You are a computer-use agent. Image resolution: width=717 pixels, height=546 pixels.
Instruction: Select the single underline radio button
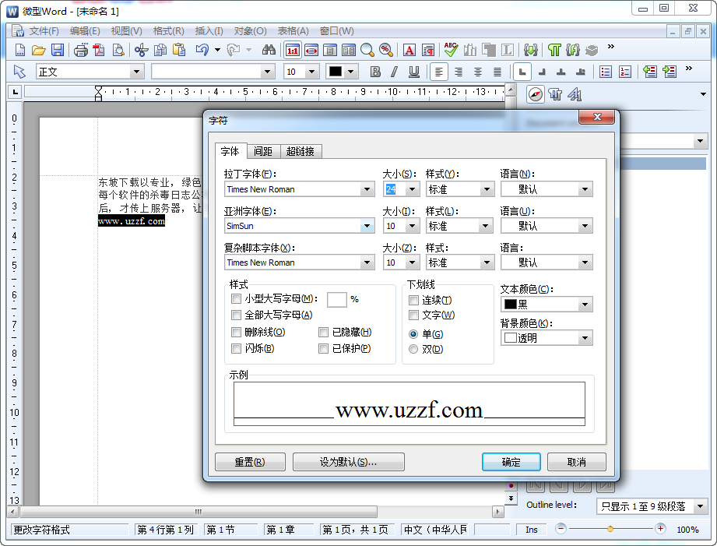pyautogui.click(x=413, y=334)
